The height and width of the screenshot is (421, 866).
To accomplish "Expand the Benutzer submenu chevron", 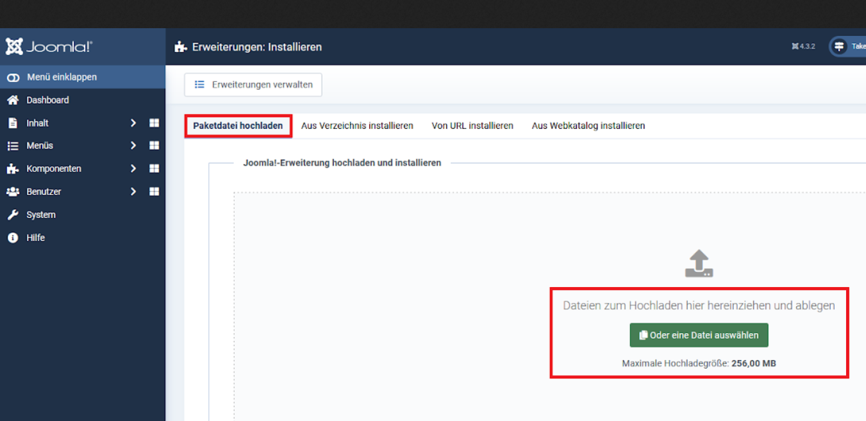I will [x=133, y=191].
